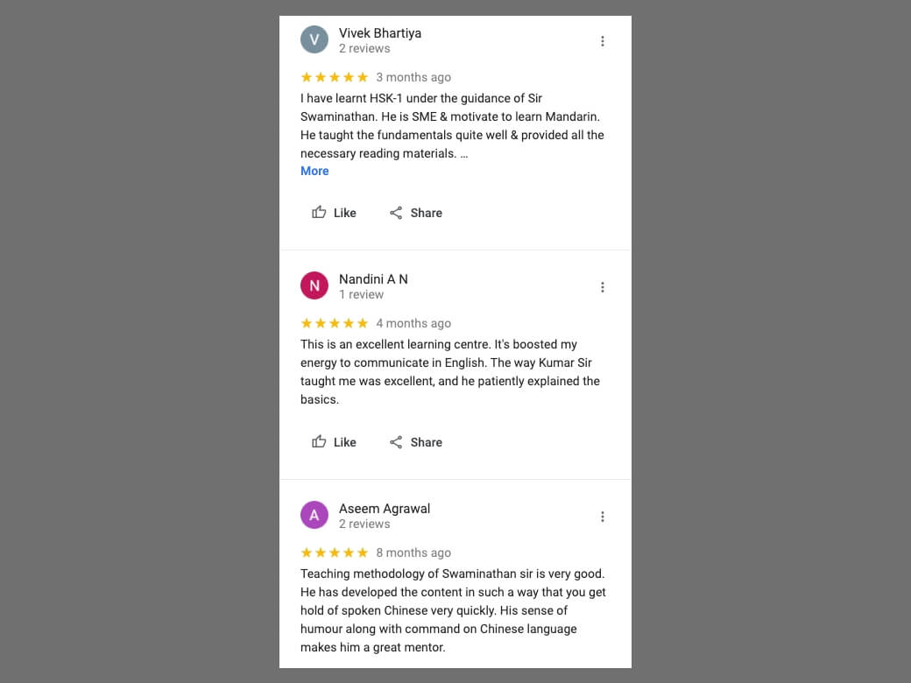Open Vivek Bhartiya's profile name link
This screenshot has height=683, width=911.
pos(380,33)
